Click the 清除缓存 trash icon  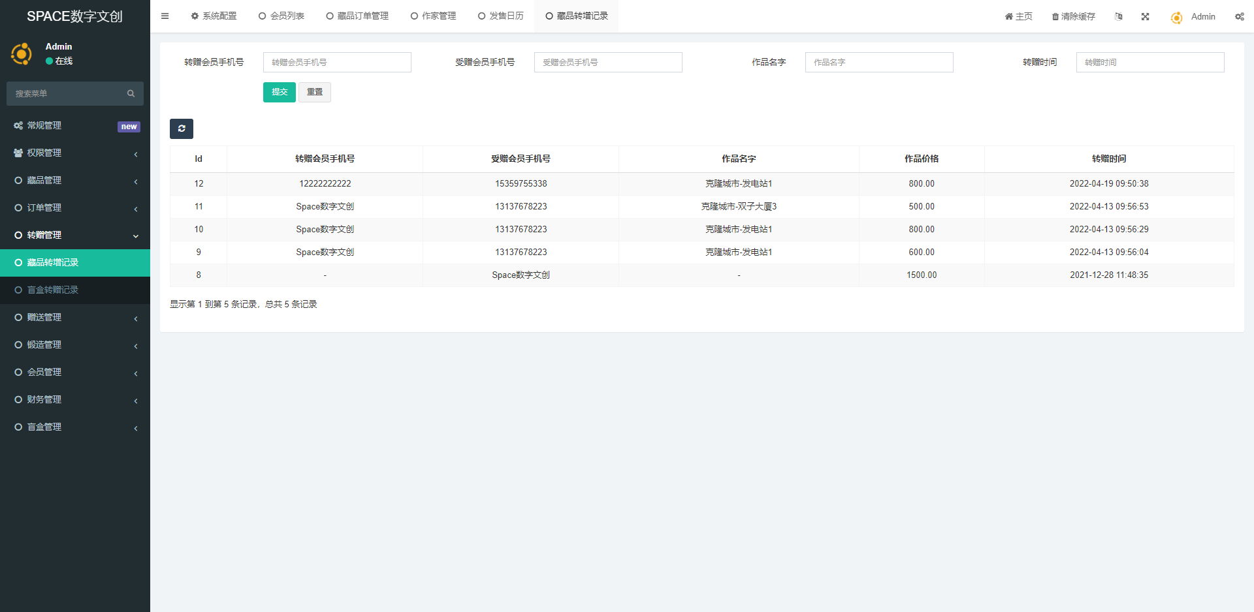click(x=1055, y=16)
